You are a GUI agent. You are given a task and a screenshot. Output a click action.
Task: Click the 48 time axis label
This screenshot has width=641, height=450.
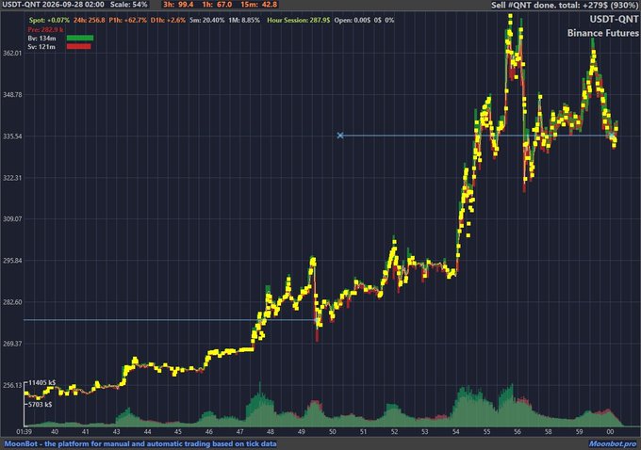(271, 432)
